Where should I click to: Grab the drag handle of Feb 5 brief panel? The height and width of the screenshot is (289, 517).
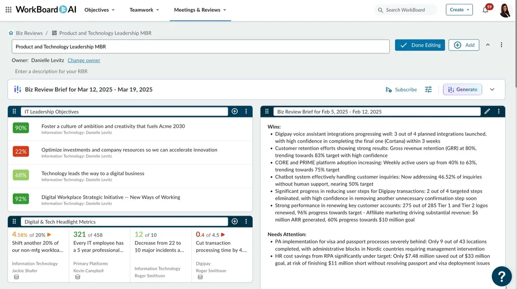pos(267,112)
